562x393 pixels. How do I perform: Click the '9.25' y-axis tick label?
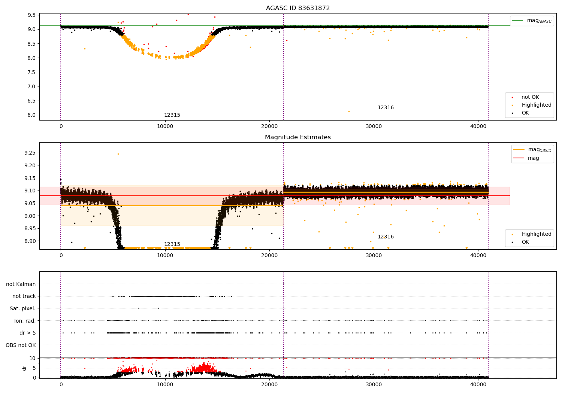30,153
